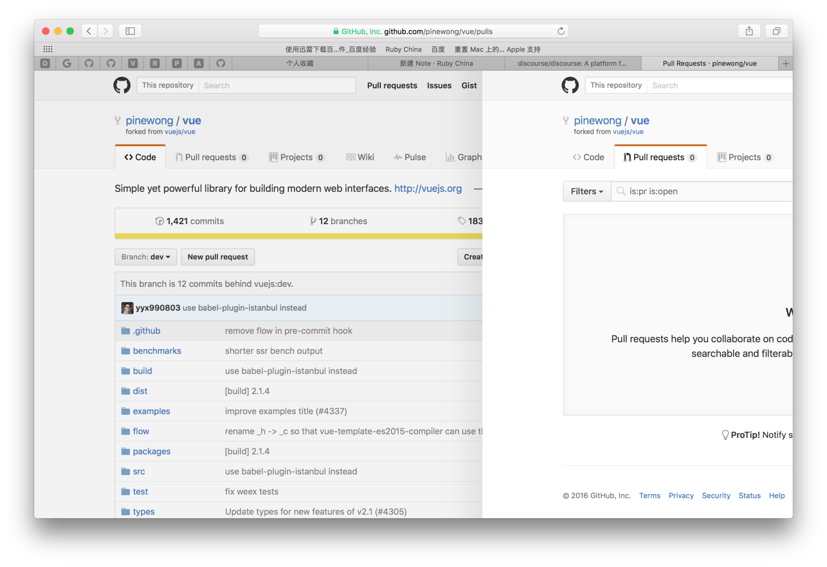Click GitHub octocat logo in right page
This screenshot has height=567, width=827.
[x=570, y=85]
